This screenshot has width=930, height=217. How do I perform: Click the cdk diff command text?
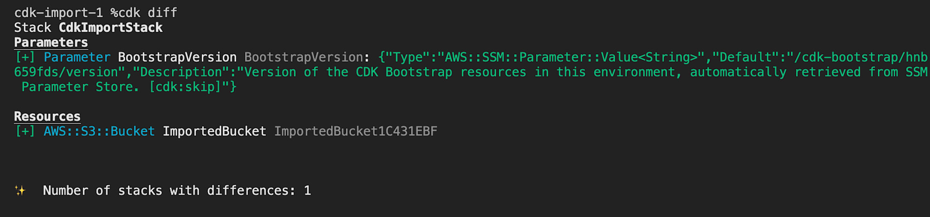pos(148,13)
